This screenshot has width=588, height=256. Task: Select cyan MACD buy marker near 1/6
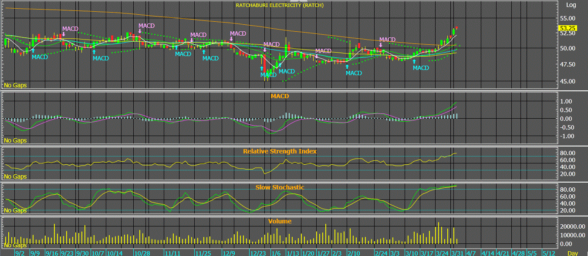click(x=287, y=71)
